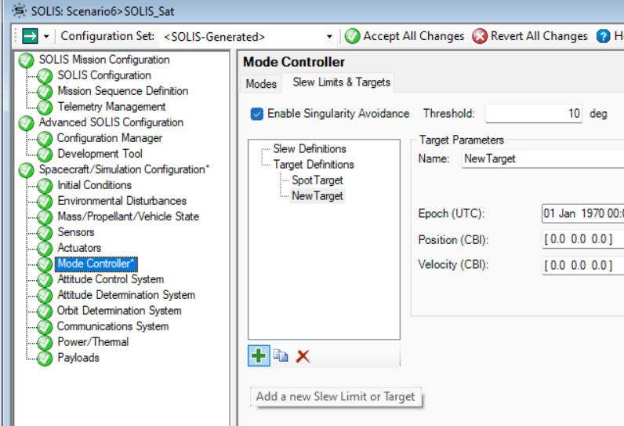Click the green check icon beside Payloads
The width and height of the screenshot is (624, 426).
45,359
